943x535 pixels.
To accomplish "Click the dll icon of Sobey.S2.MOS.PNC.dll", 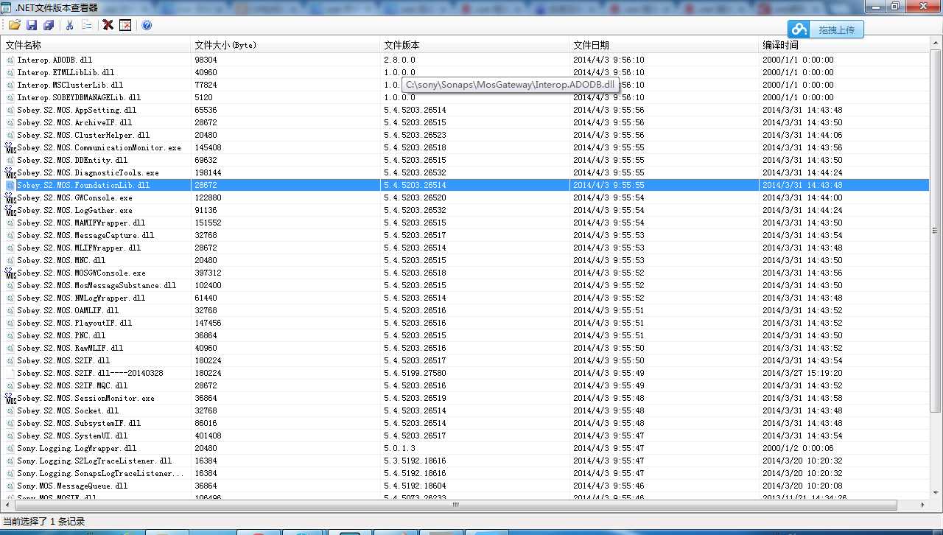I will (10, 335).
